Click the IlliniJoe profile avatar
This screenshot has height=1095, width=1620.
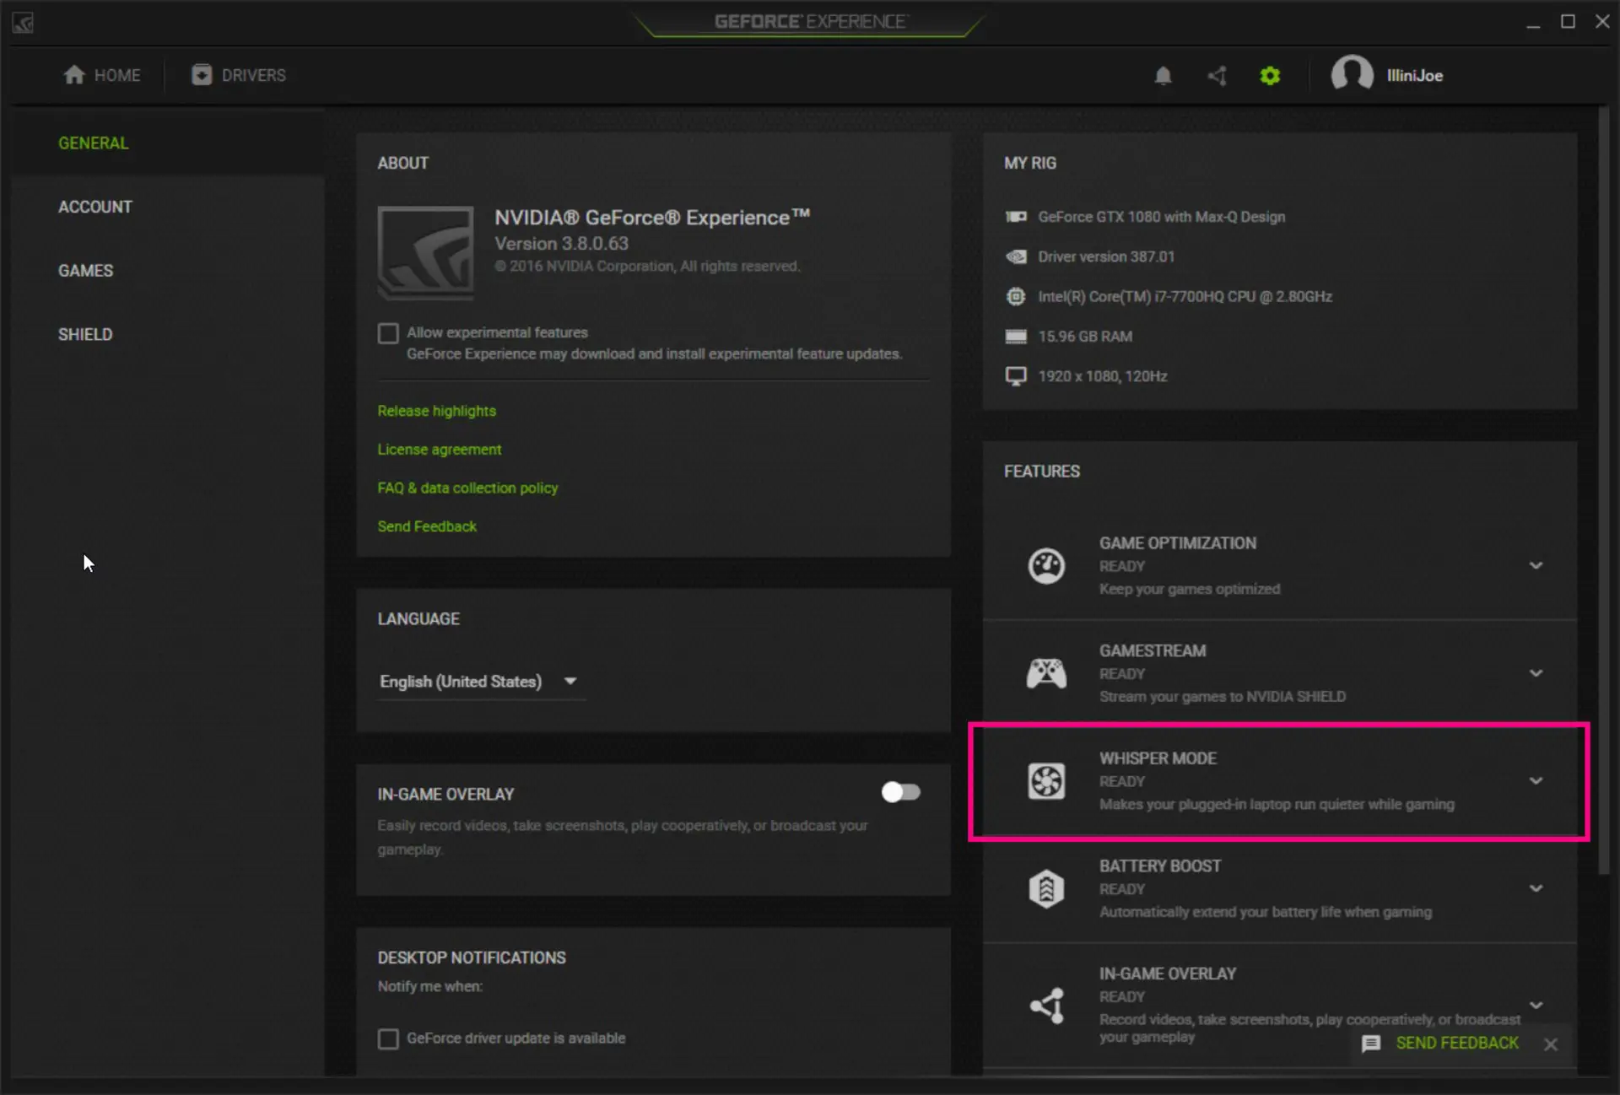(1352, 74)
